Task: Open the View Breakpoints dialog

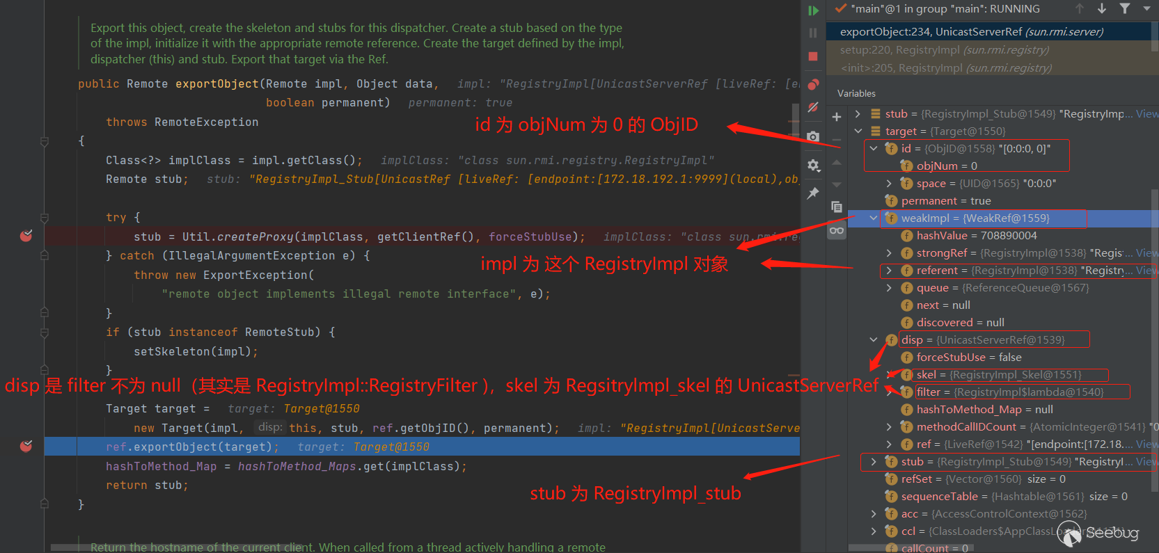Action: click(x=813, y=85)
